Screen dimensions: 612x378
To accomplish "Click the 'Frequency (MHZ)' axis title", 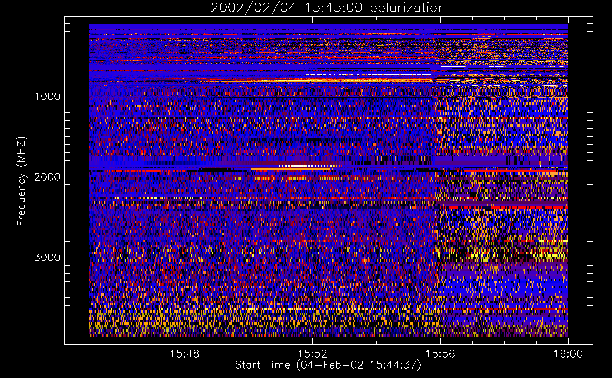I will click(21, 181).
